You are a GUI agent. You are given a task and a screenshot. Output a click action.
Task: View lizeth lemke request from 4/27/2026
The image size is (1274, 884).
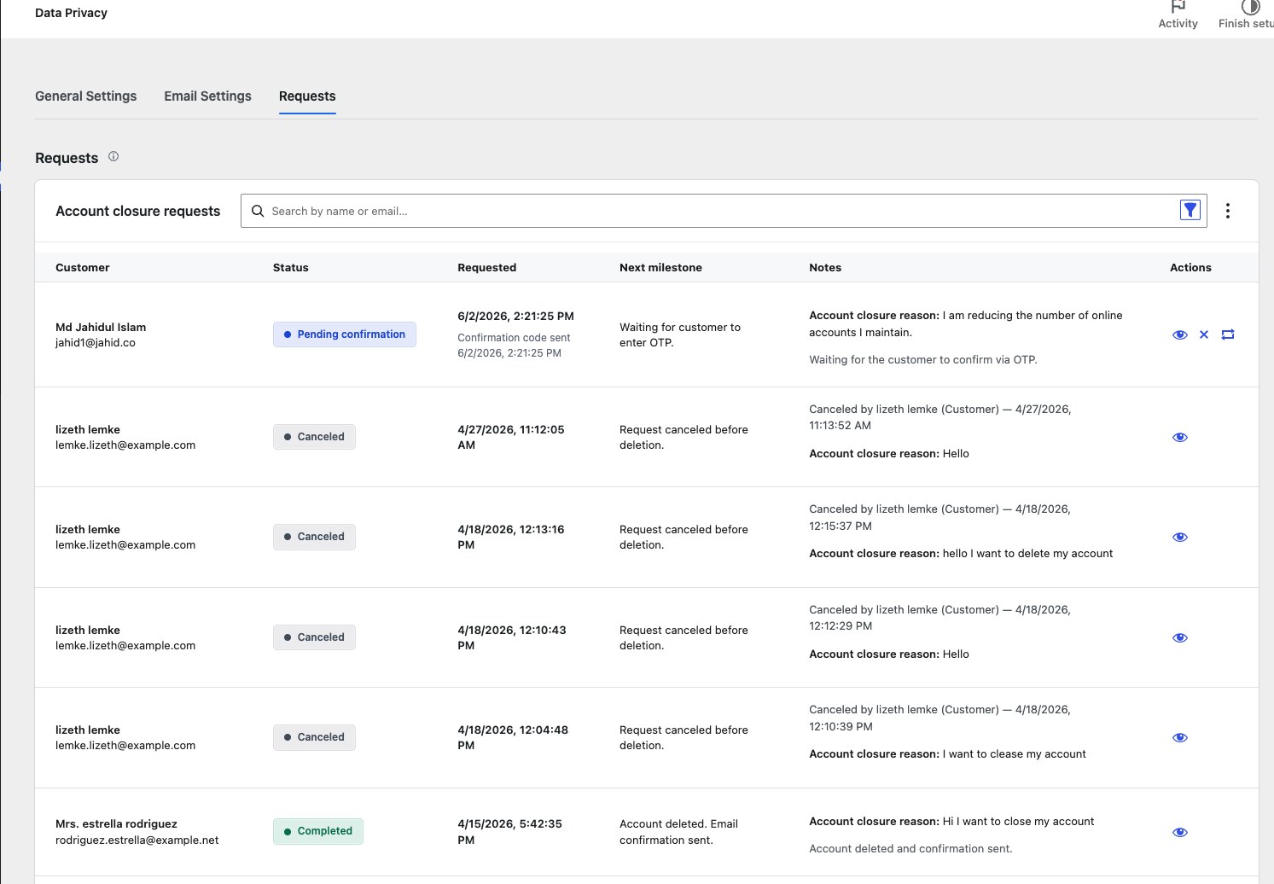[x=1180, y=437]
